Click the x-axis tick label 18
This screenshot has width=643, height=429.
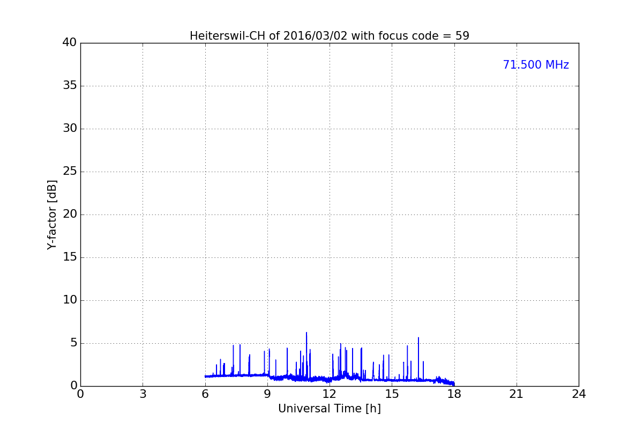(454, 394)
